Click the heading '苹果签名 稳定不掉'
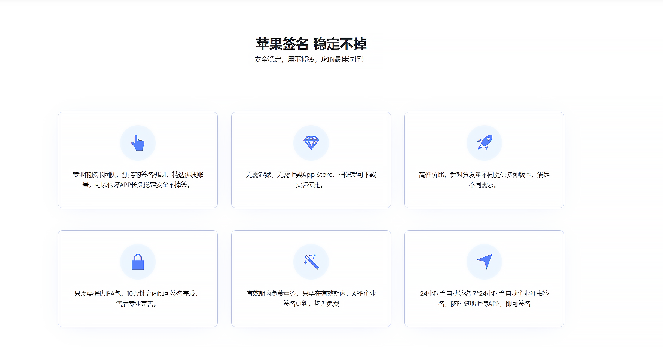 pos(311,44)
